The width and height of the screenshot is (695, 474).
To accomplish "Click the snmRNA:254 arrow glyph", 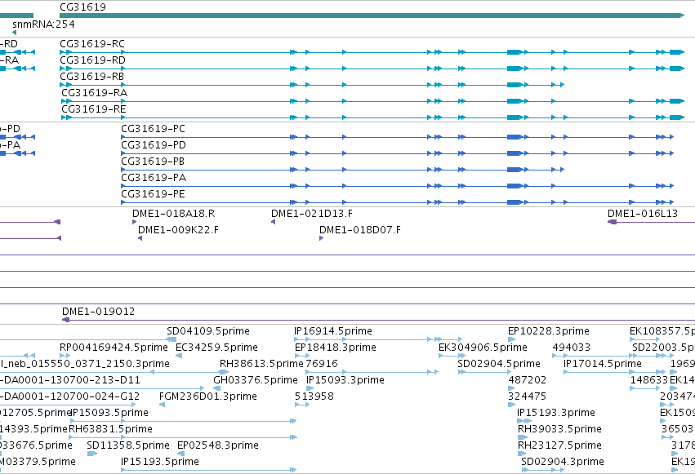I will (x=14, y=33).
